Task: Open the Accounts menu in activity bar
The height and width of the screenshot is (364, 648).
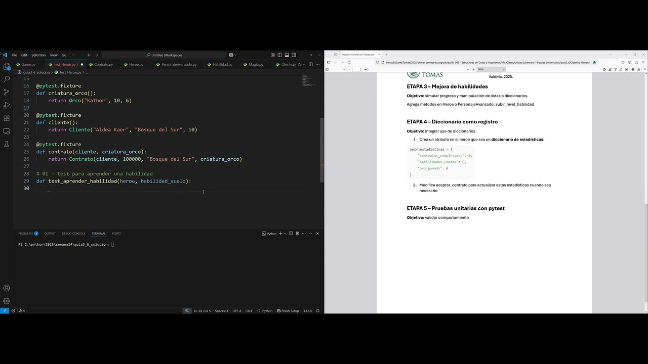Action: tap(7, 288)
